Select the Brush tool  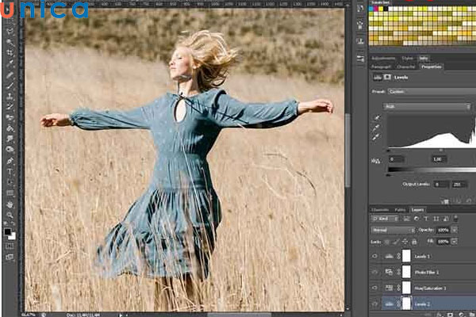coord(10,86)
